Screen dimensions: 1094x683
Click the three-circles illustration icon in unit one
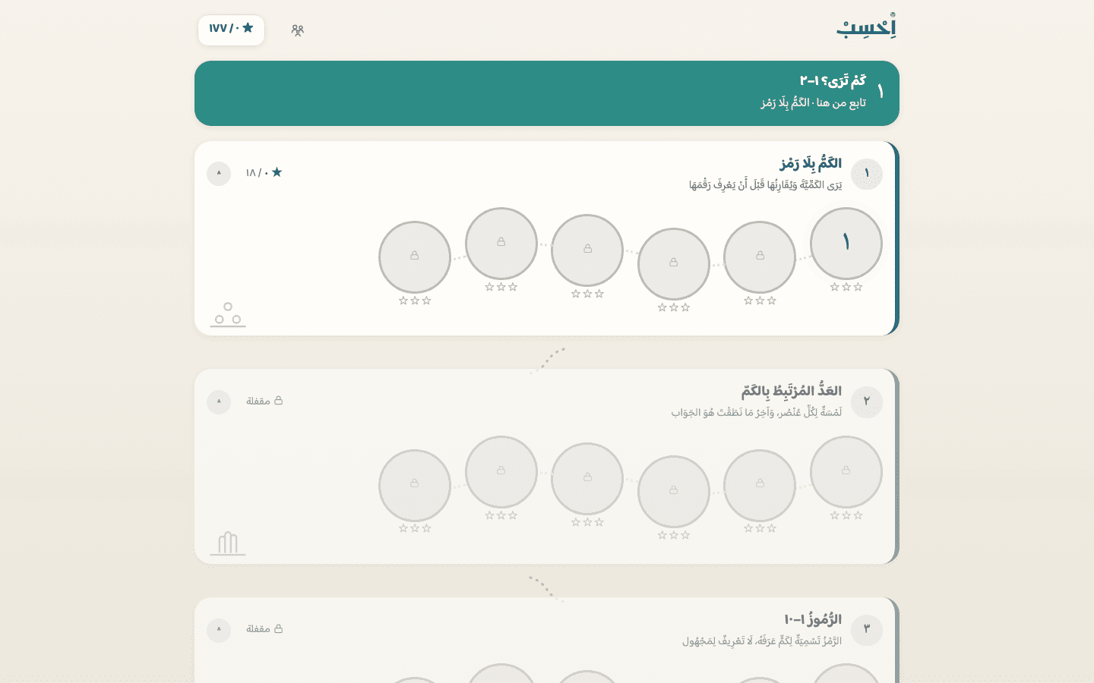coord(228,314)
